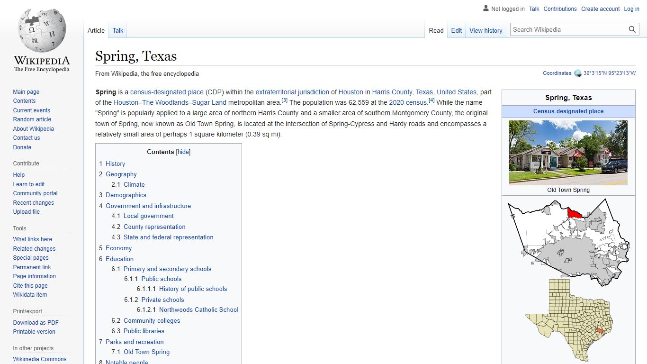This screenshot has height=364, width=647.
Task: Open the Old Town Spring photo
Action: click(x=568, y=152)
